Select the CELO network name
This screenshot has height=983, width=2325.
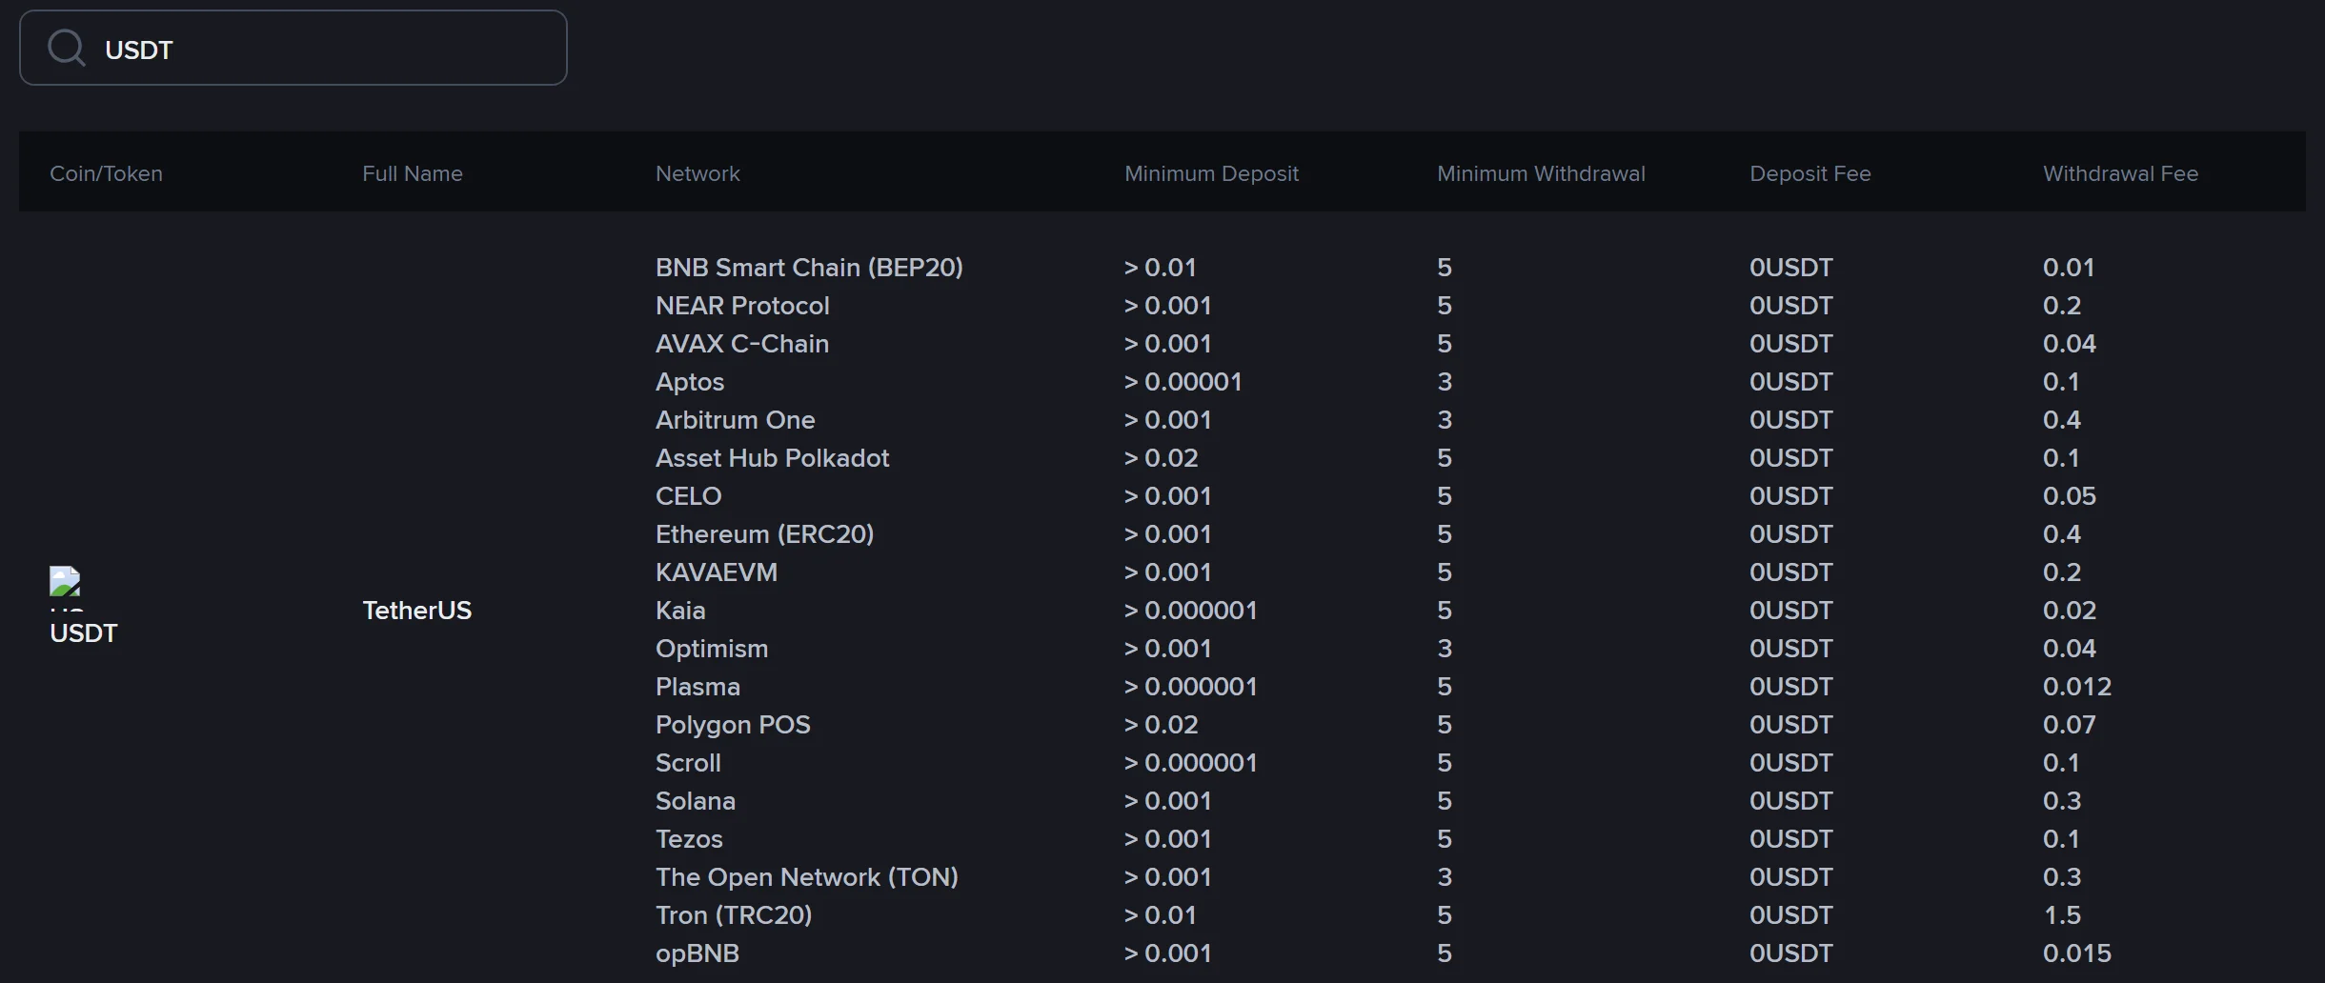point(689,496)
